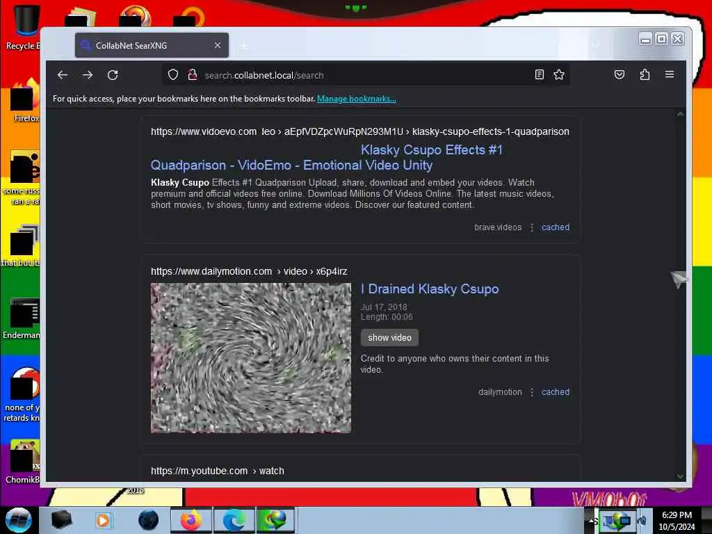Open result options next to dailymotion
Image resolution: width=712 pixels, height=534 pixels.
point(532,392)
